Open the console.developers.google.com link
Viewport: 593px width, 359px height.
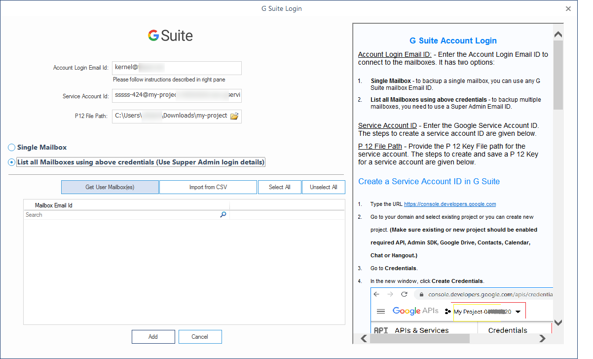point(450,204)
